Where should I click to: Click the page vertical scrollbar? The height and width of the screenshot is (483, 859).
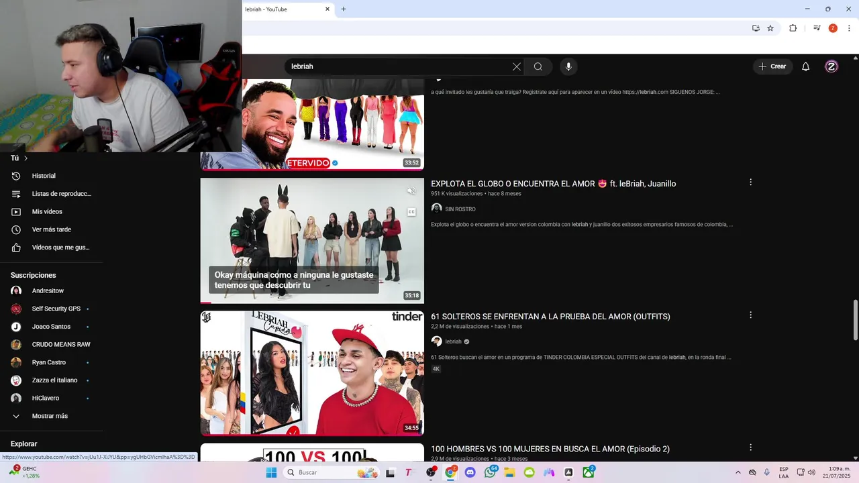click(x=855, y=321)
